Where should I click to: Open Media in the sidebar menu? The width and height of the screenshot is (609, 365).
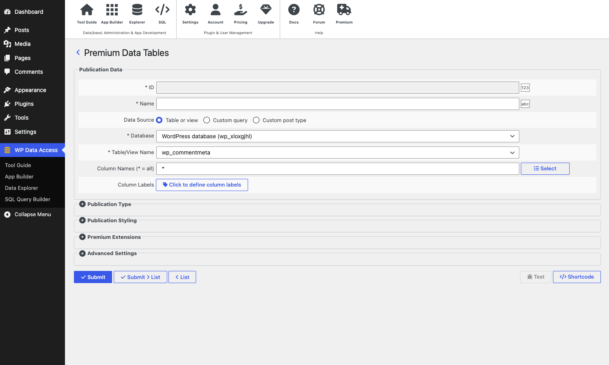(x=32, y=44)
